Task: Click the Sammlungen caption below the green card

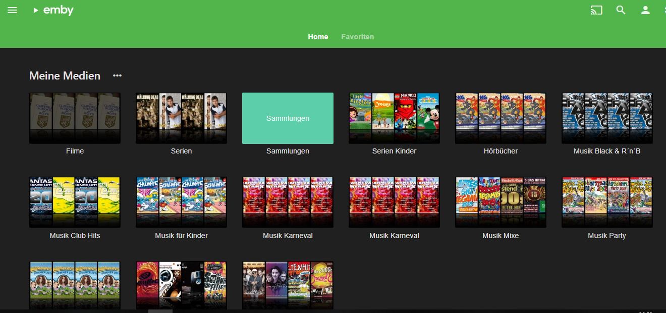Action: point(288,151)
